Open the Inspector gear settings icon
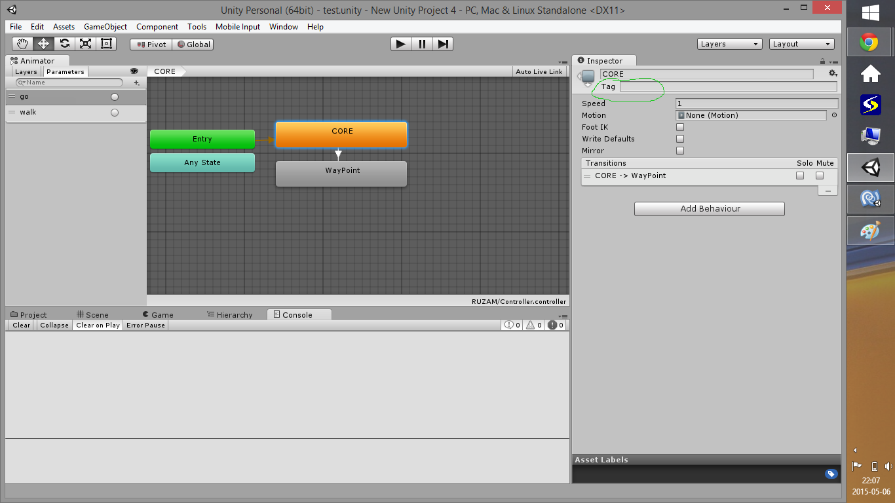 pyautogui.click(x=833, y=73)
